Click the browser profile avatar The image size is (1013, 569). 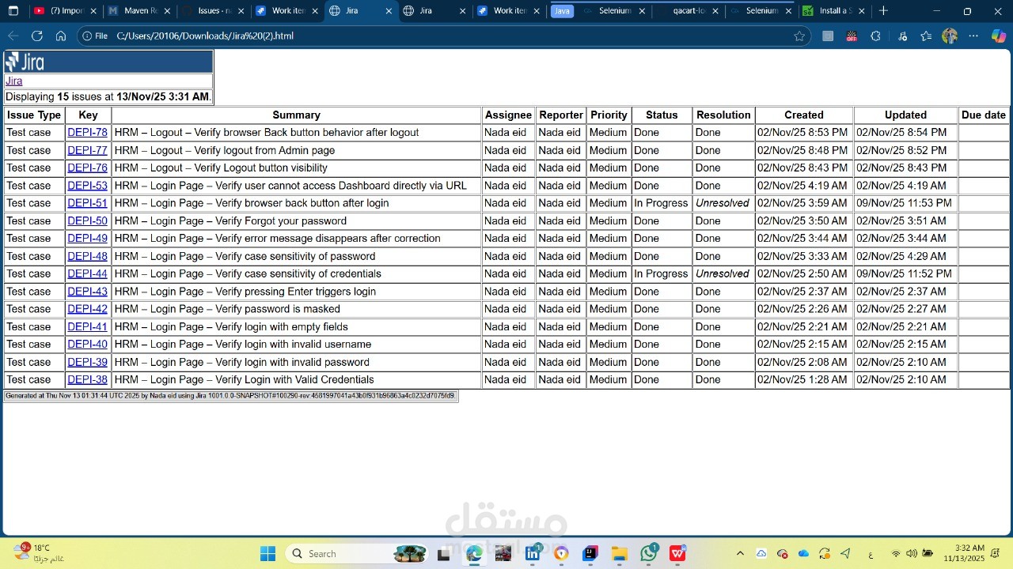click(950, 36)
